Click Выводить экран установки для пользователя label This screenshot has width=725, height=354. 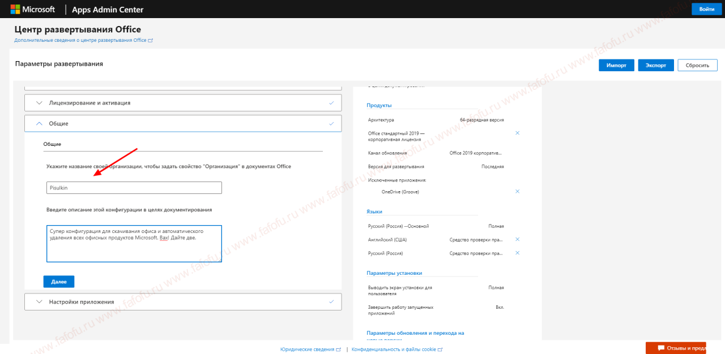coord(400,291)
